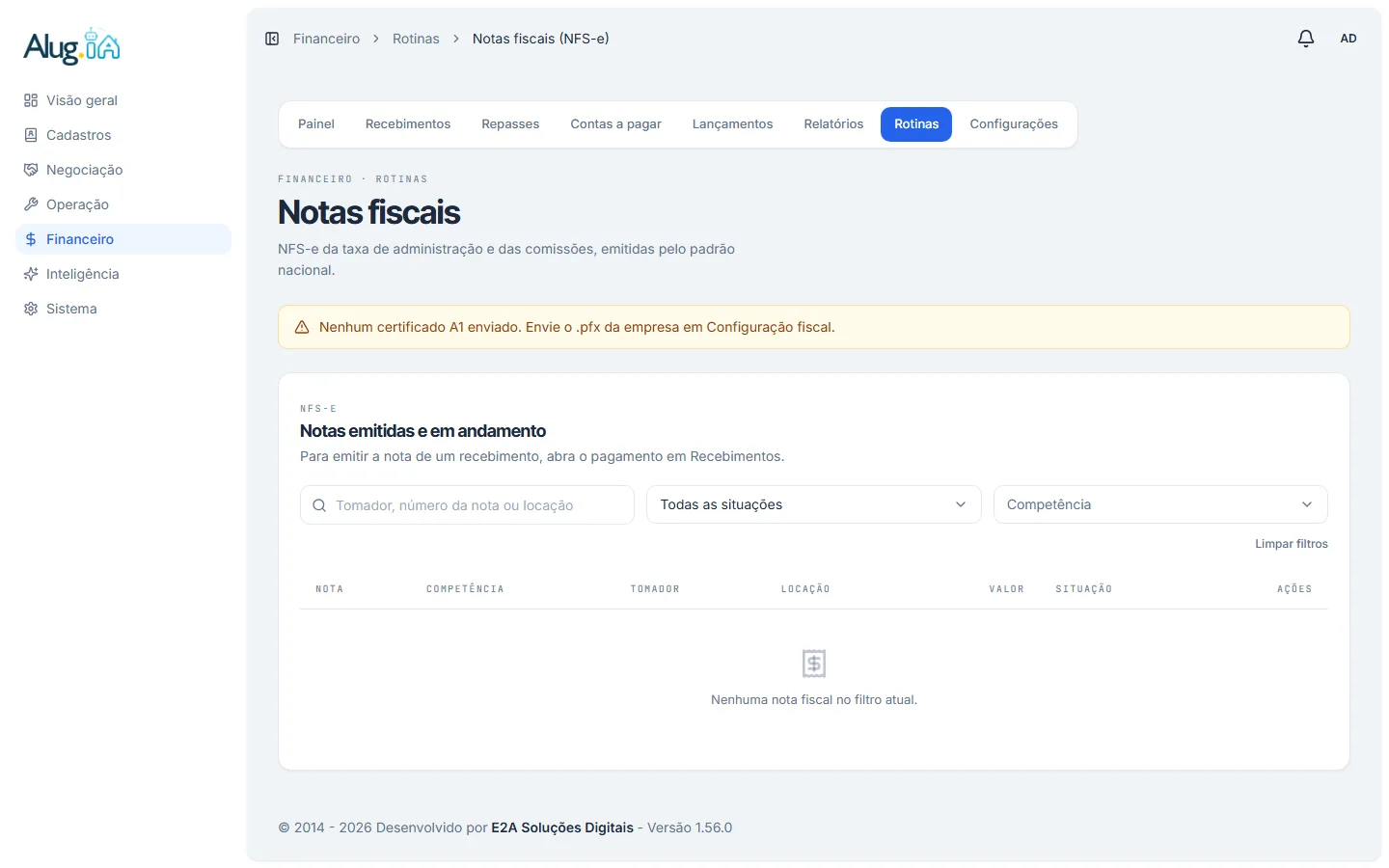Open Sistema in the sidebar
The width and height of the screenshot is (1389, 868).
point(123,309)
